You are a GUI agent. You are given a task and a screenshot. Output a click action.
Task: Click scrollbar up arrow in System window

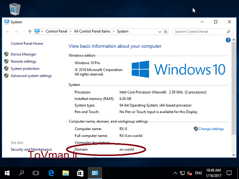click(234, 40)
